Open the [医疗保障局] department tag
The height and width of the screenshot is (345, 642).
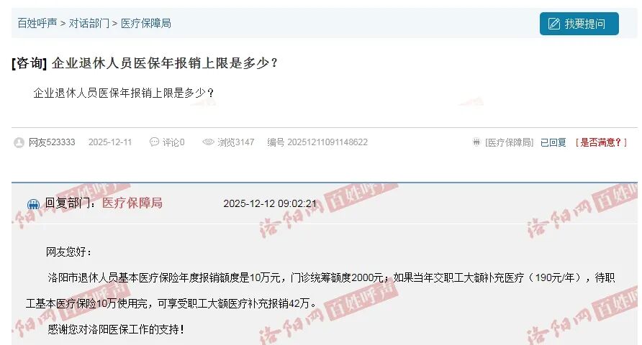(x=510, y=142)
